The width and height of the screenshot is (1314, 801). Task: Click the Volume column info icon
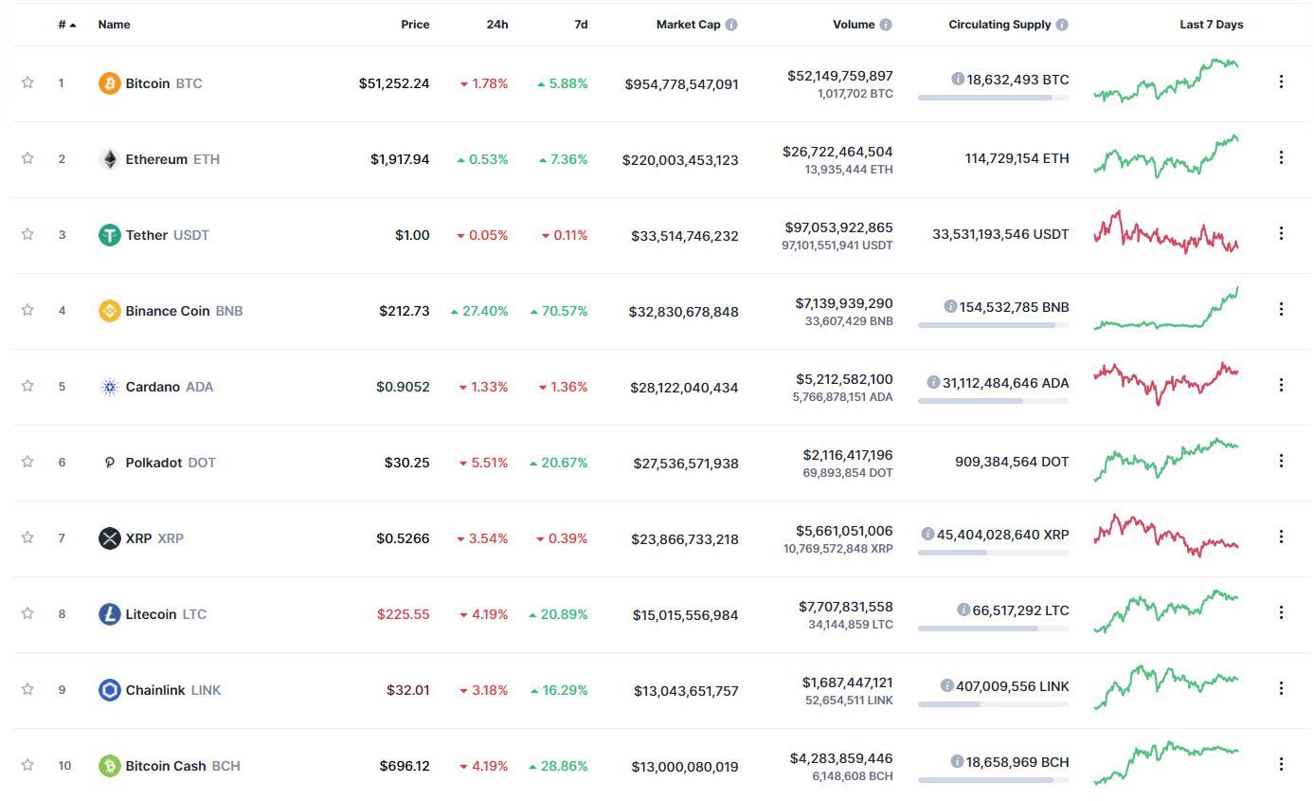click(x=886, y=25)
